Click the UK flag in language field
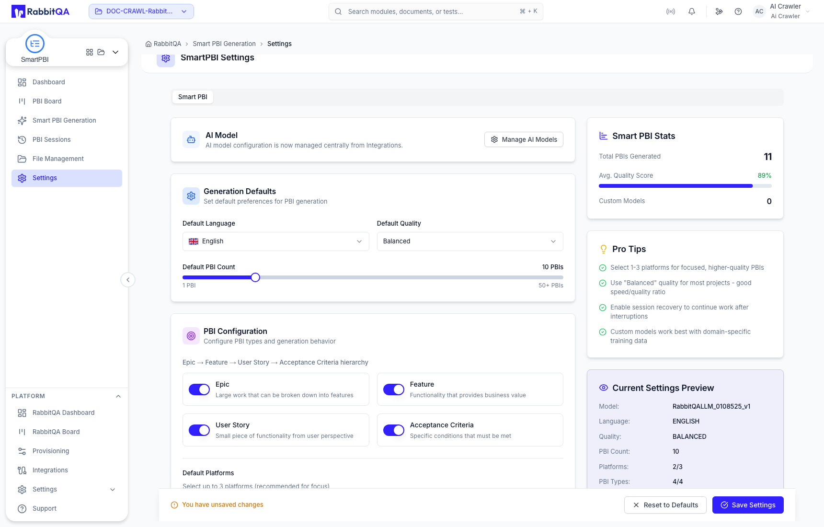Screen dimensions: 824x527 tap(194, 241)
